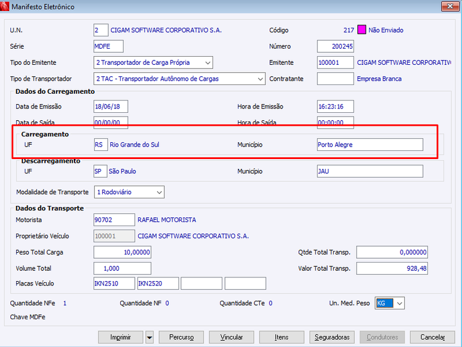This screenshot has height=347, width=462.
Task: Click the fourth empty Placas Veículo field
Action: pyautogui.click(x=245, y=284)
